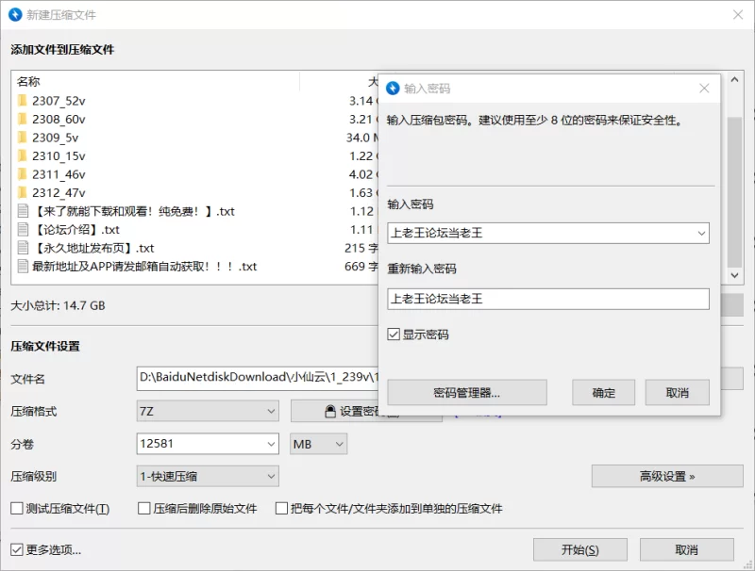Screen dimensions: 755x571
Task: Click the 文件名 path input field
Action: 258,378
